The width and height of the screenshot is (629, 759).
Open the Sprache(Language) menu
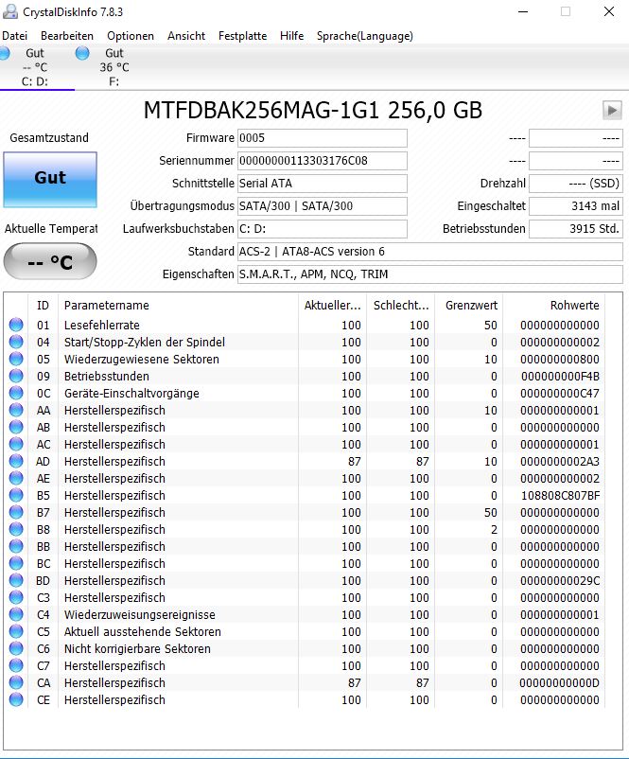[x=365, y=36]
